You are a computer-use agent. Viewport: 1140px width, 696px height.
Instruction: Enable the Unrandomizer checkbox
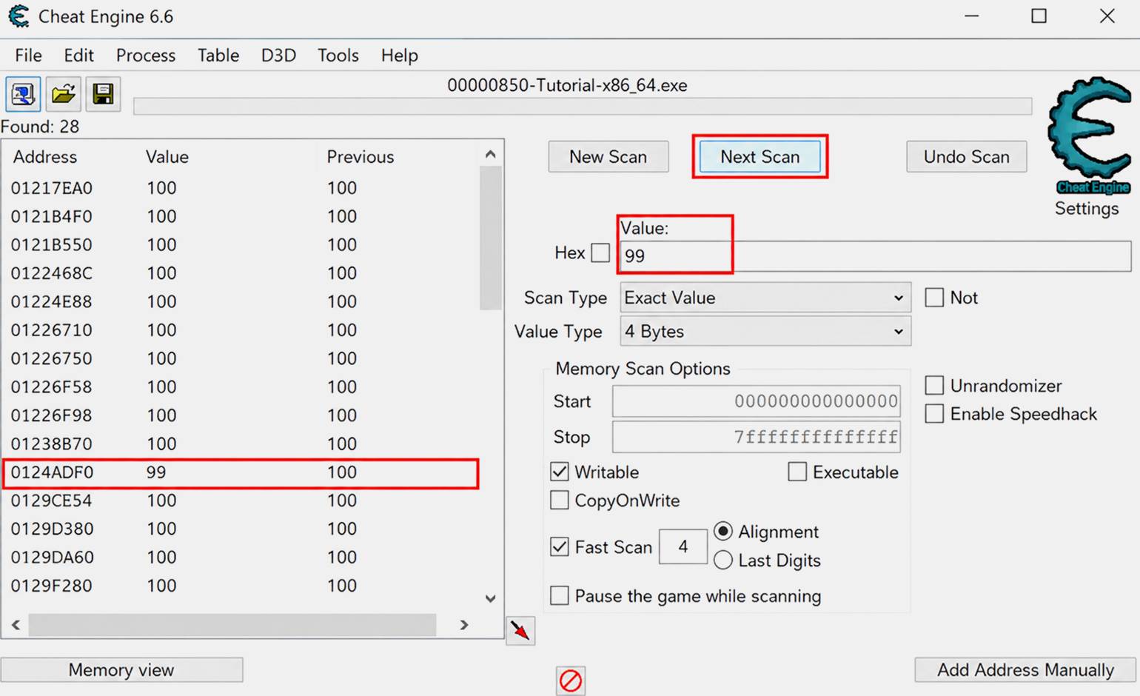934,386
